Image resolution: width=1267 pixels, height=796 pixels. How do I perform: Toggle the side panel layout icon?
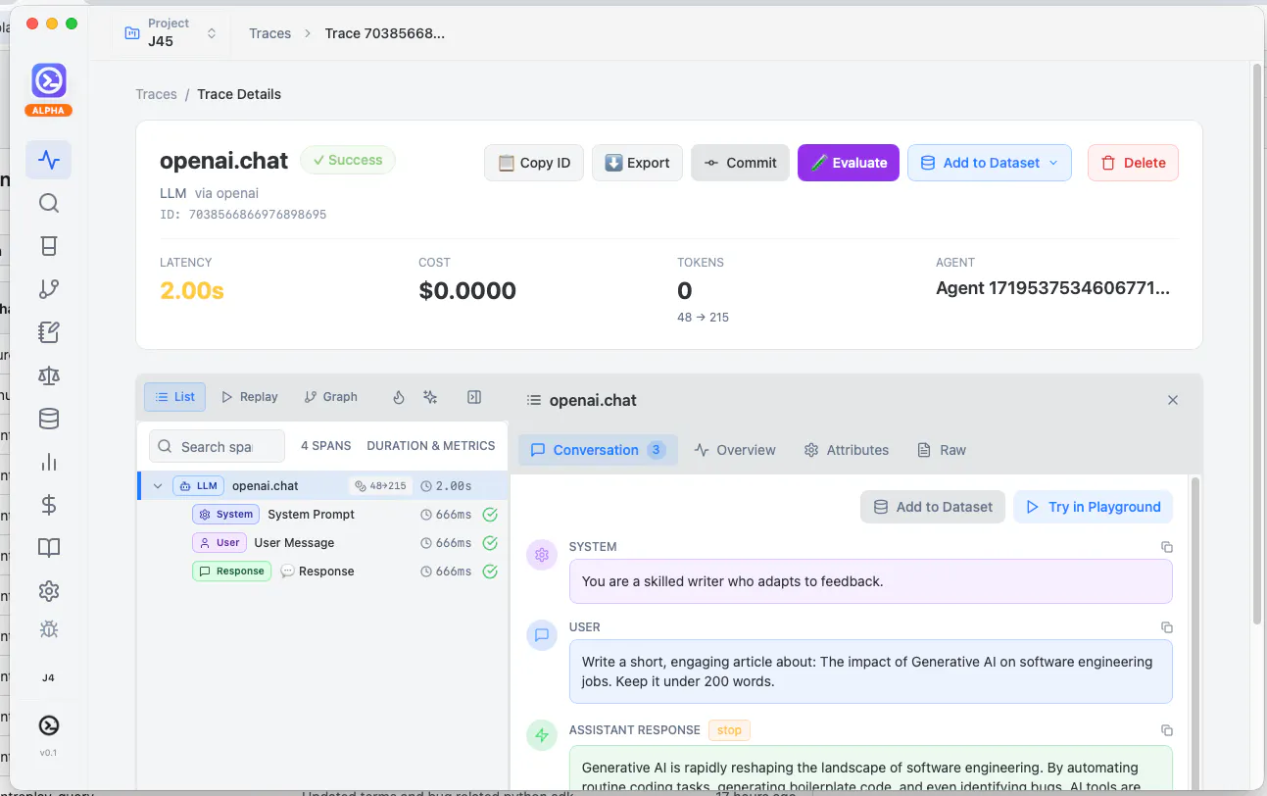474,397
